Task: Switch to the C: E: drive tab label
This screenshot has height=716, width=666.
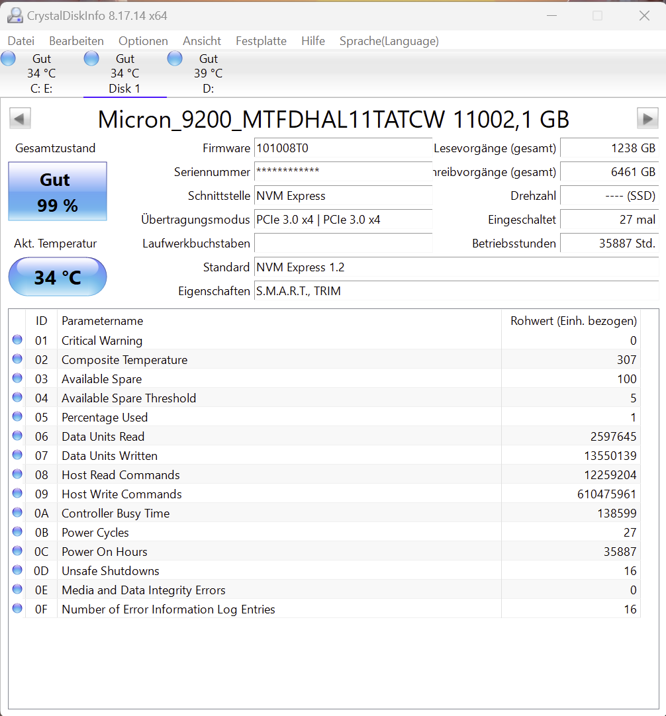Action: point(42,89)
